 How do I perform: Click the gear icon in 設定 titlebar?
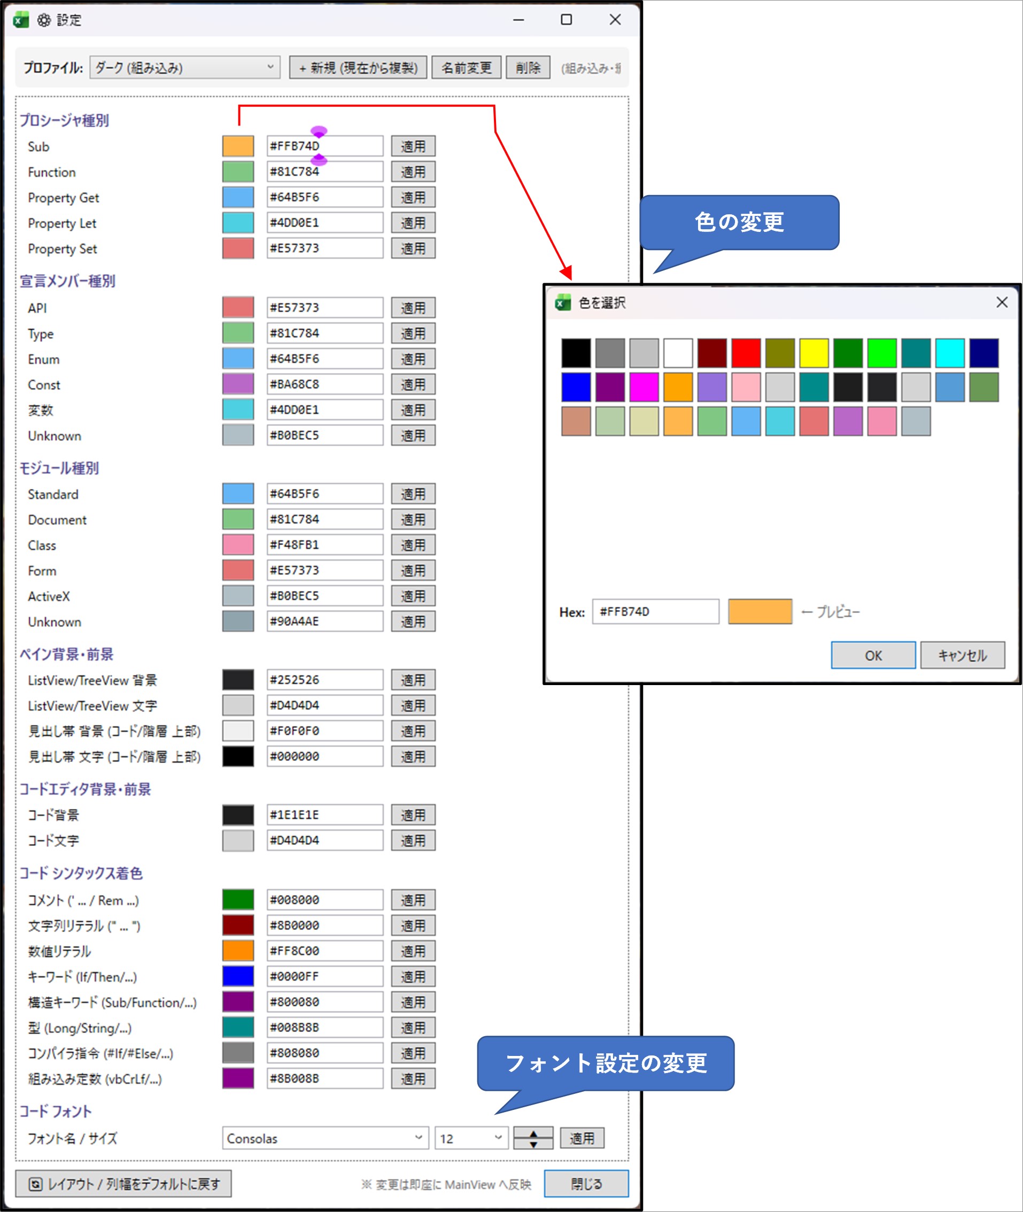44,20
